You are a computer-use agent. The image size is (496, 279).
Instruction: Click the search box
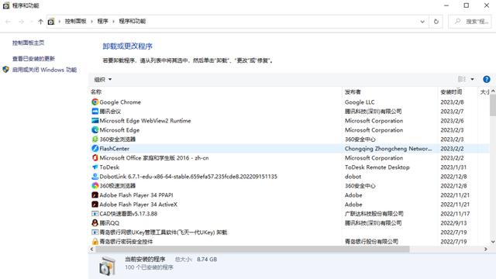(470, 22)
